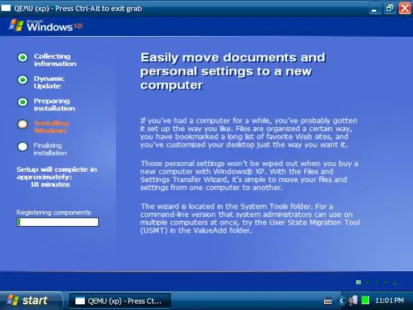Expand hidden tray icons with the chevron
The width and height of the screenshot is (413, 310).
(x=341, y=300)
